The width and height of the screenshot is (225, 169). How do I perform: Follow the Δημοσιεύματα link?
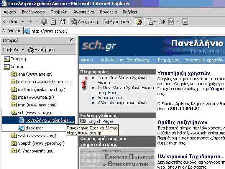(x=110, y=98)
